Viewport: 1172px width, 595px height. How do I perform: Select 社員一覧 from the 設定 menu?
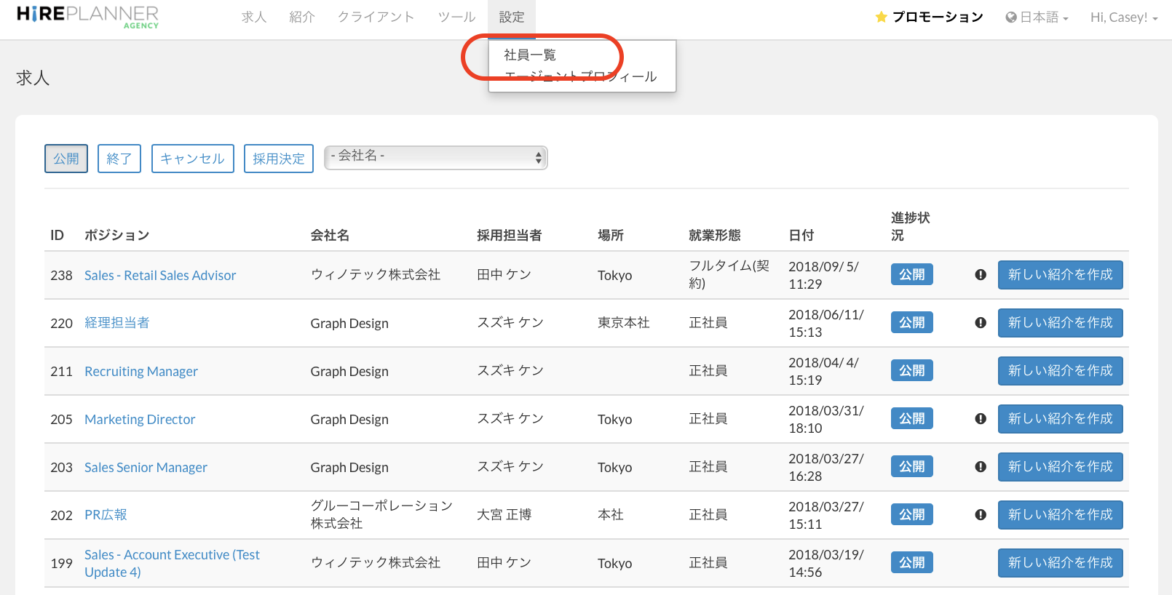(x=530, y=55)
